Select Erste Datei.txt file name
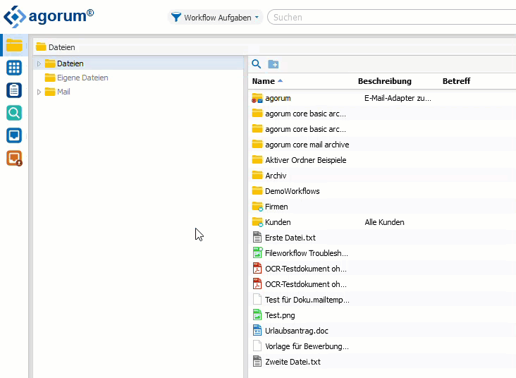Screen dimensions: 516x378 (x=290, y=238)
